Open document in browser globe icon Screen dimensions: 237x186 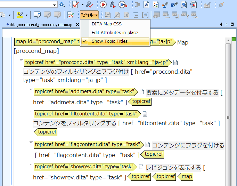click(146, 5)
